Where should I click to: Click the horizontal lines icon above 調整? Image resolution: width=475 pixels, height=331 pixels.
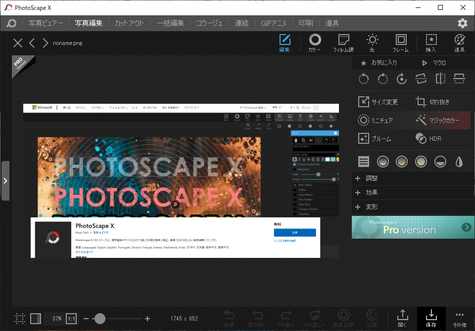(364, 162)
